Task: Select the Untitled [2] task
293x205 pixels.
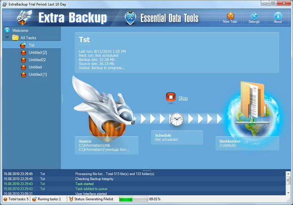Action: pyautogui.click(x=38, y=52)
